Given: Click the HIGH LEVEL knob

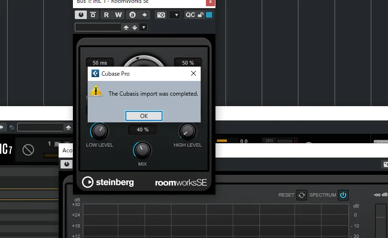Looking at the screenshot, I should point(188,131).
